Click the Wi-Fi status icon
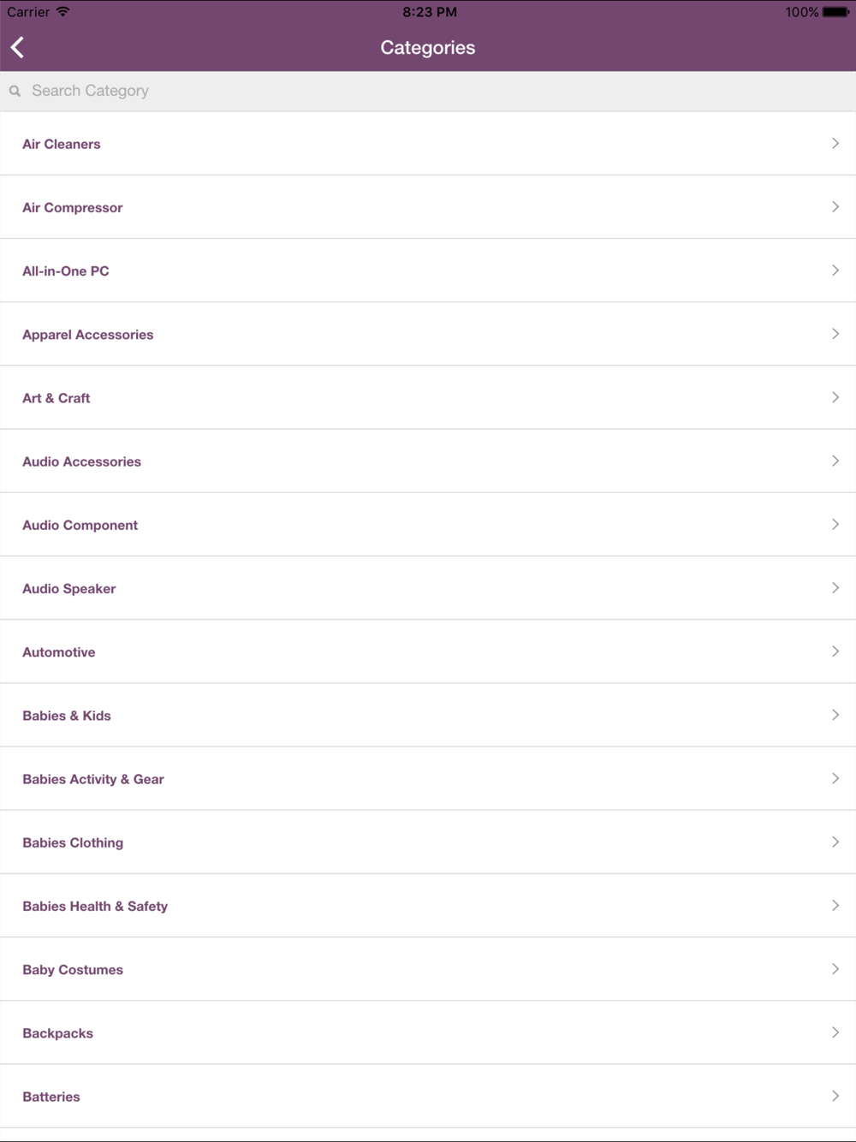Viewport: 856px width, 1142px height. (62, 12)
